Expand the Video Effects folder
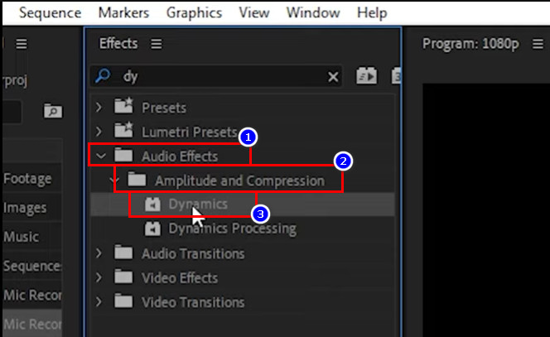 tap(99, 277)
